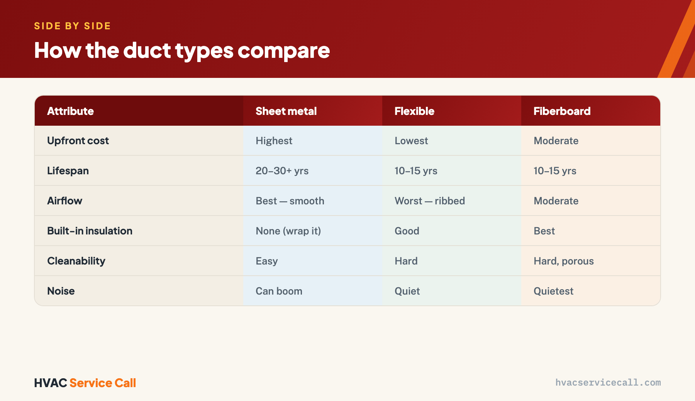
Task: Click the 'Upfront cost' row label
Action: (x=139, y=141)
